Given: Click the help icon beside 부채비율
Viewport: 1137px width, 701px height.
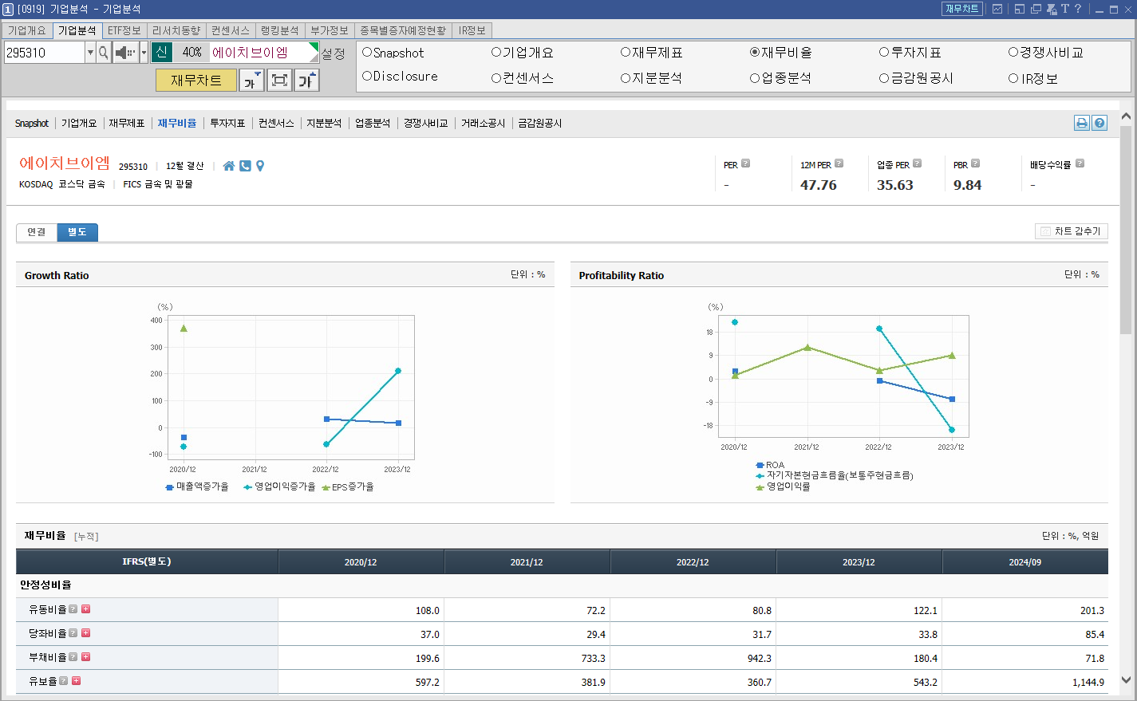Looking at the screenshot, I should point(73,656).
